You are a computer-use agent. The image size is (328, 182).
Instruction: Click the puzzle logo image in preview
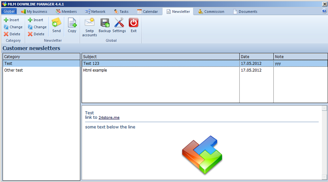point(202,155)
